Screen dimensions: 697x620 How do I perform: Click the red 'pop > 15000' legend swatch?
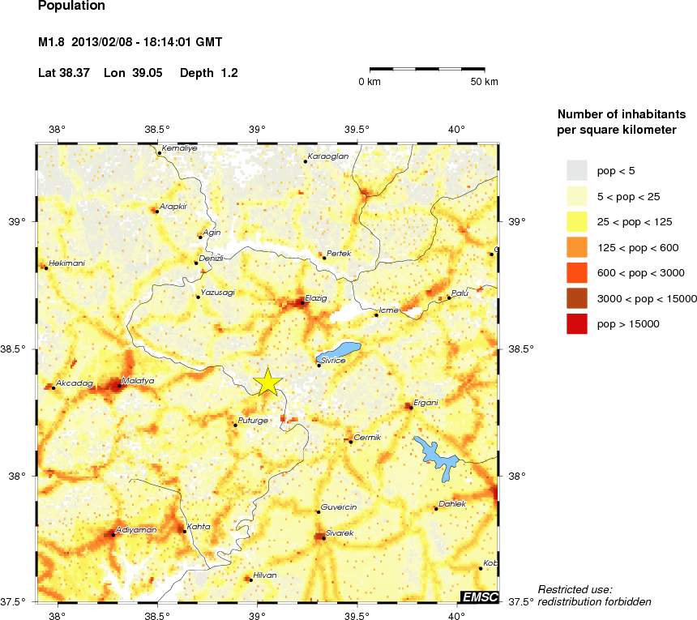pos(576,324)
